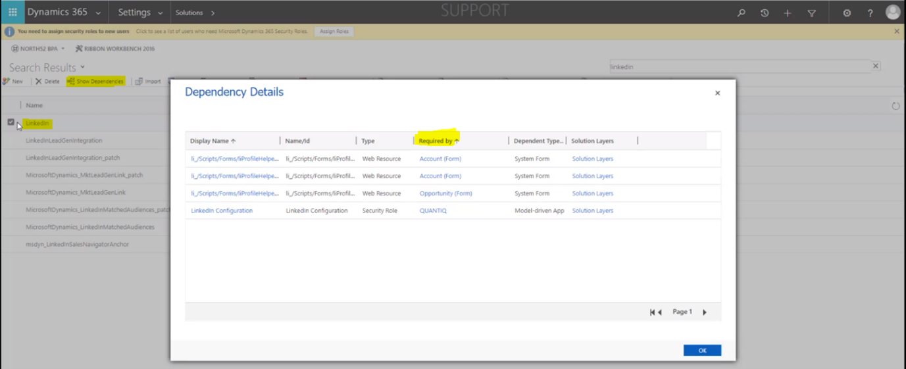Open Ribbon Workbench 2016

point(115,49)
